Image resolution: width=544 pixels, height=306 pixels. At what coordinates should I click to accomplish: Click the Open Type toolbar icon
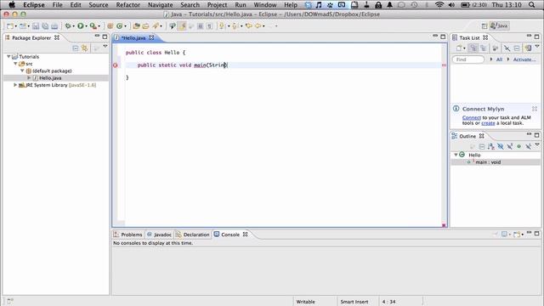click(136, 26)
